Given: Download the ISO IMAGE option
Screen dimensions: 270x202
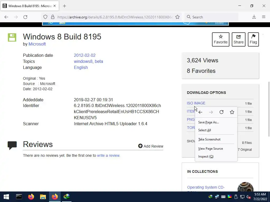Looking at the screenshot, I should click(196, 103).
